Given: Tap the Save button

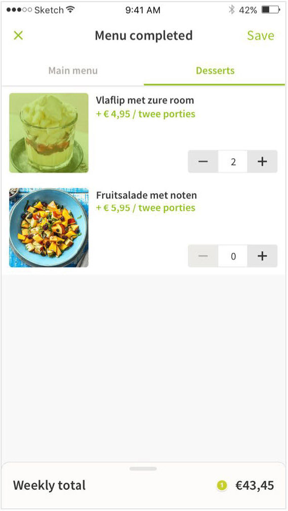Looking at the screenshot, I should point(260,35).
